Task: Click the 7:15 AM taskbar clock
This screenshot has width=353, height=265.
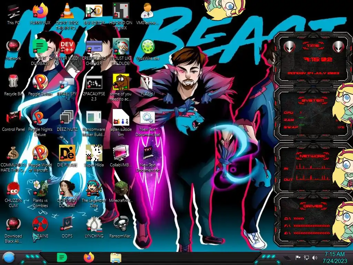Action: point(334,257)
